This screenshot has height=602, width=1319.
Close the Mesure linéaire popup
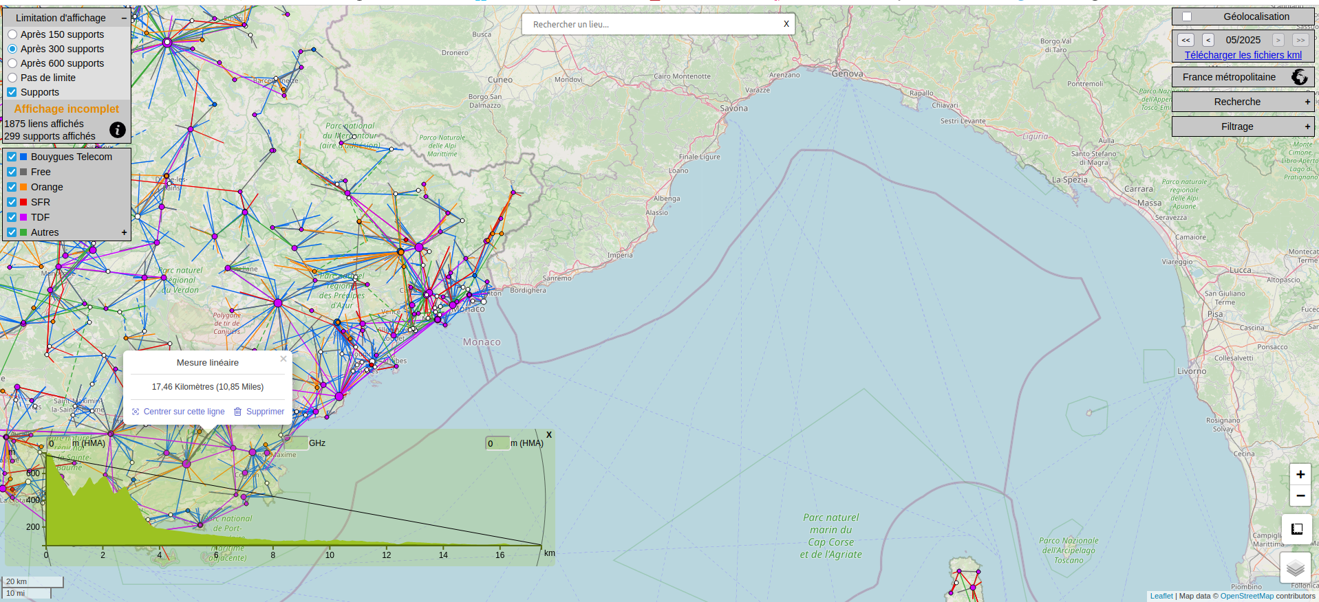[x=283, y=359]
